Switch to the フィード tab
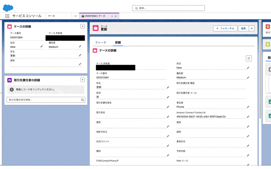 101,42
